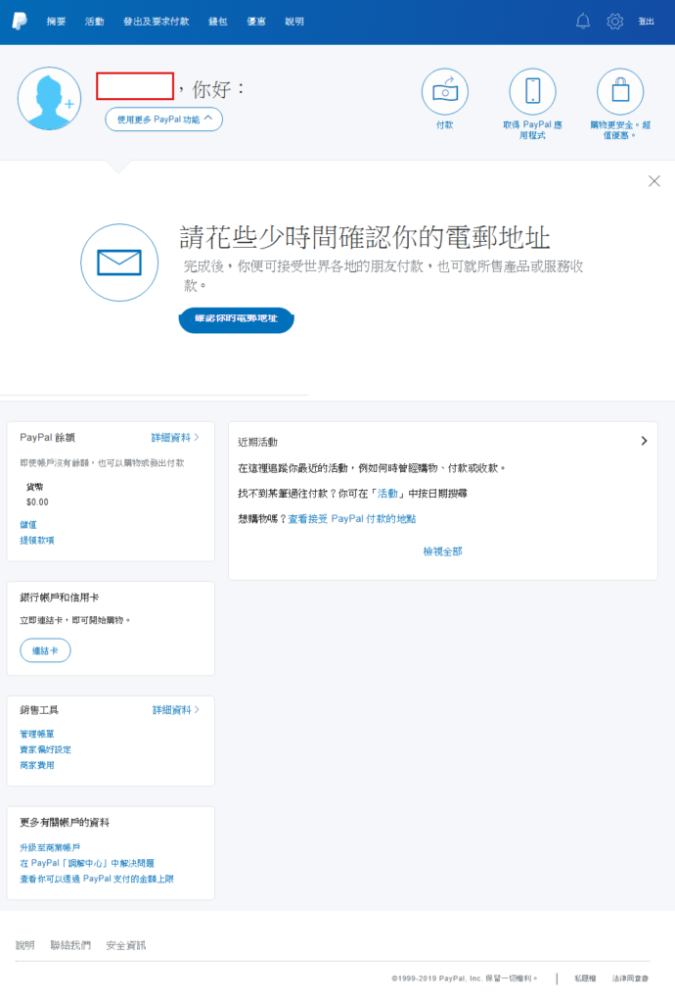Click footer 法律同意書 link
Image resolution: width=675 pixels, height=1003 pixels.
630,979
